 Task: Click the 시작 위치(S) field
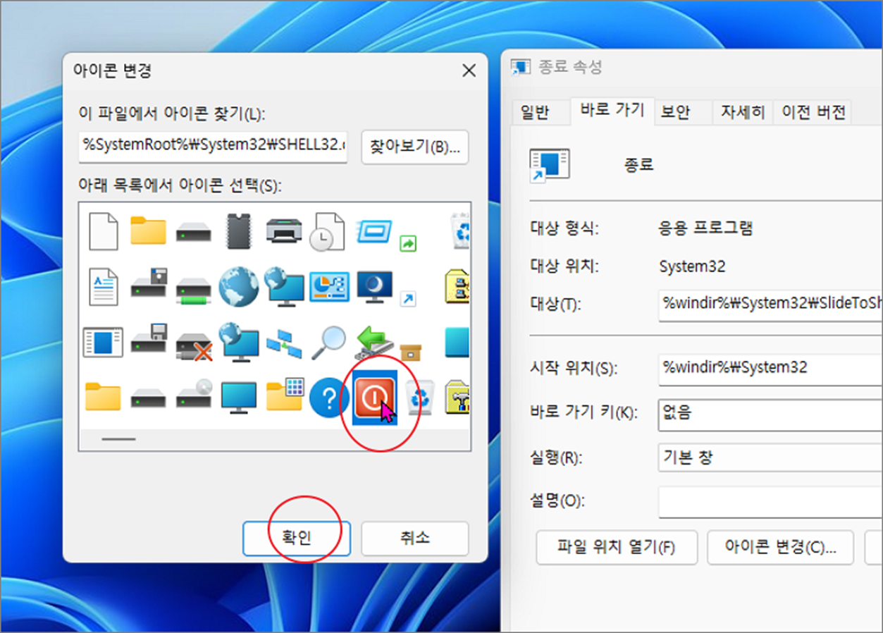tap(770, 369)
